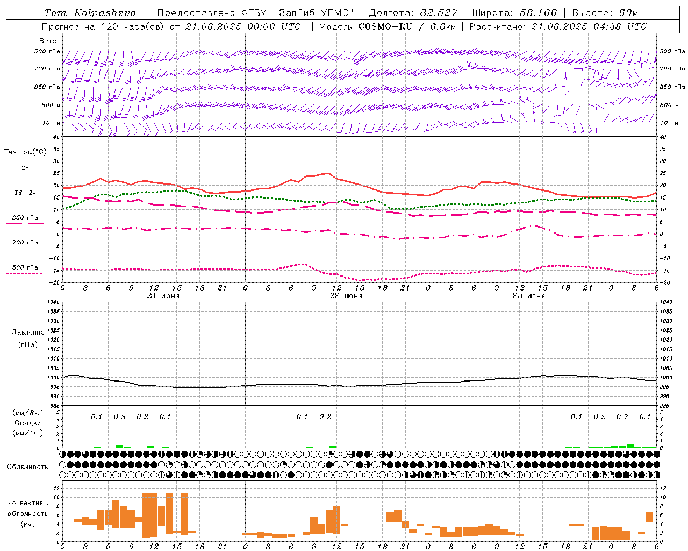The width and height of the screenshot is (688, 551).
Task: Select the (гПа) pressure unit label
Action: [28, 344]
